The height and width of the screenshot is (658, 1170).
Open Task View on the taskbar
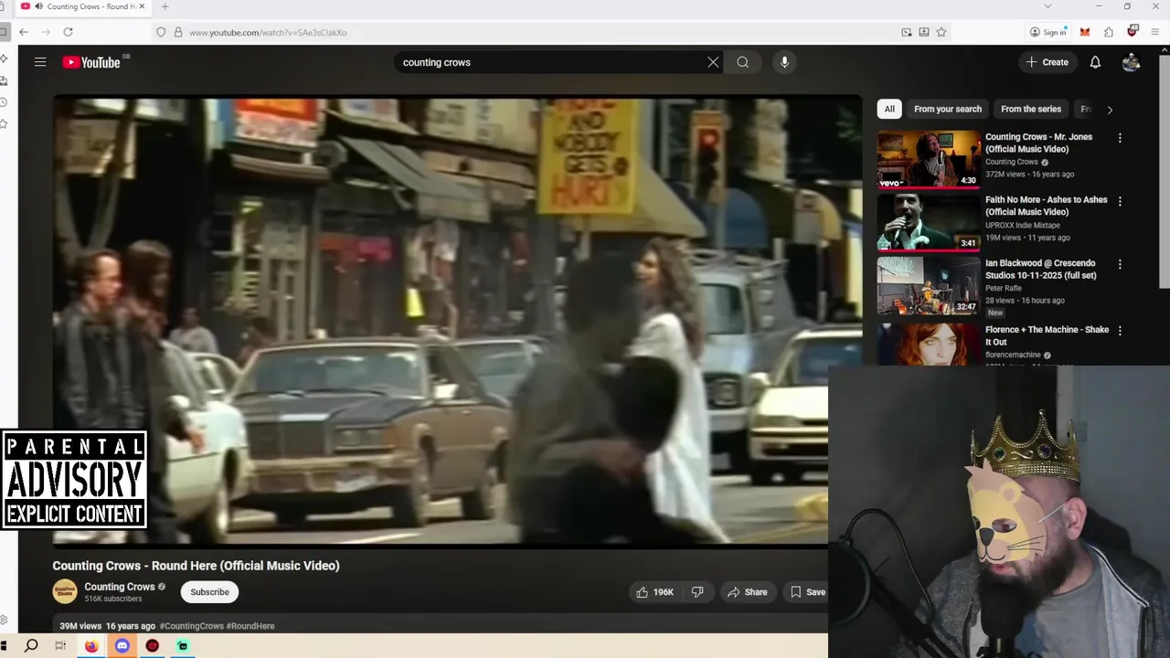tap(60, 646)
